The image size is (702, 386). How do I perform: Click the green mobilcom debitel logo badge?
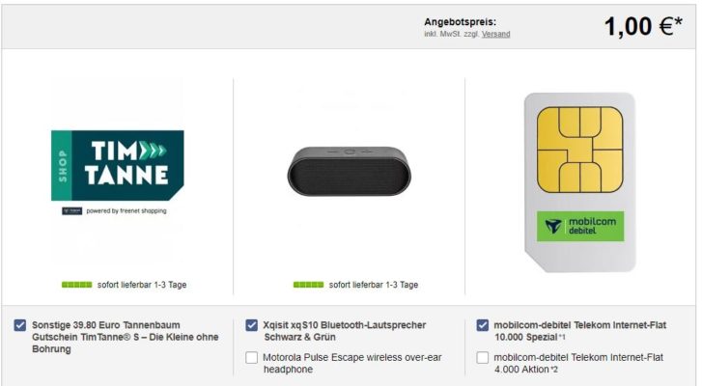pos(580,226)
